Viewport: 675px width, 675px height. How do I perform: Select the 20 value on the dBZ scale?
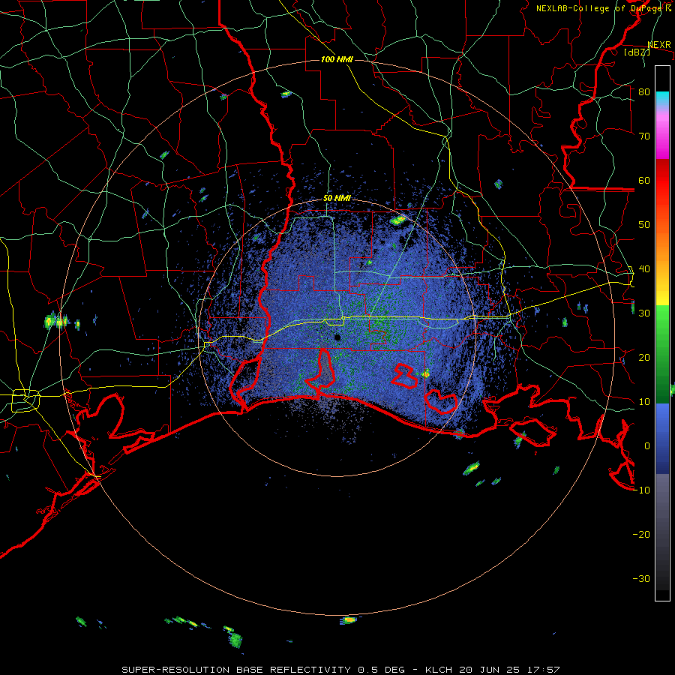click(x=644, y=357)
